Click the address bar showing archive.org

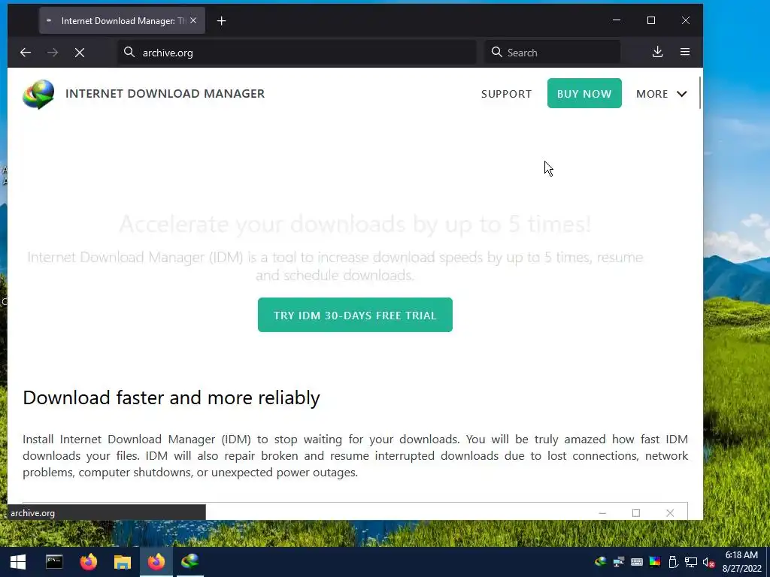click(x=297, y=52)
